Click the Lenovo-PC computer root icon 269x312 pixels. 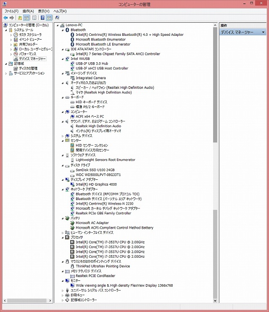pos(62,25)
